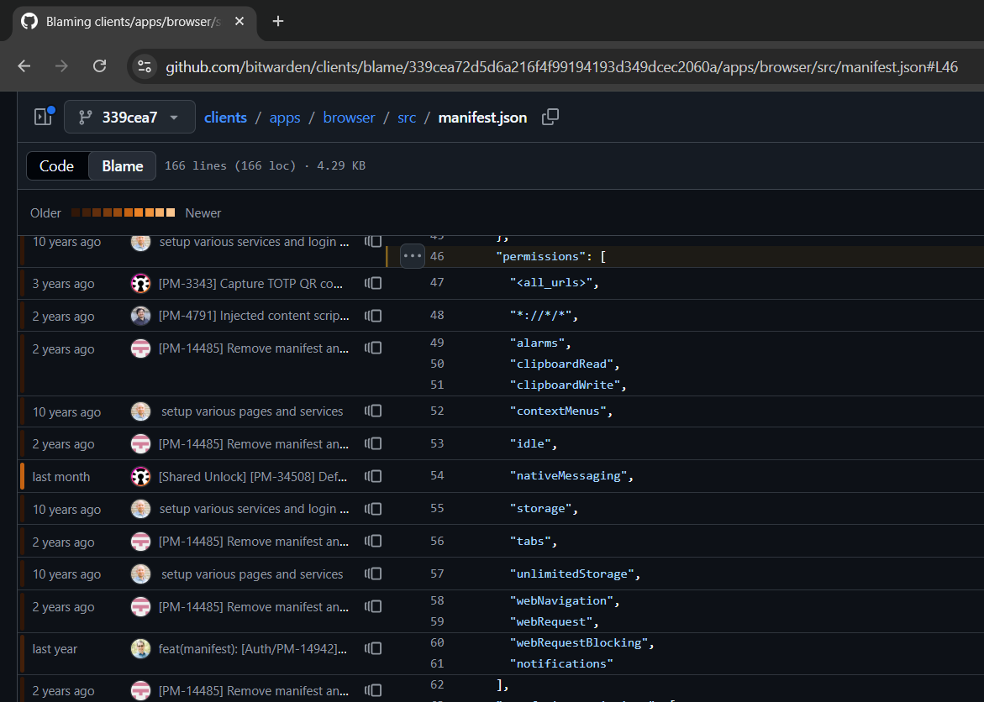The image size is (984, 702).
Task: Select line number 48
Action: (437, 315)
